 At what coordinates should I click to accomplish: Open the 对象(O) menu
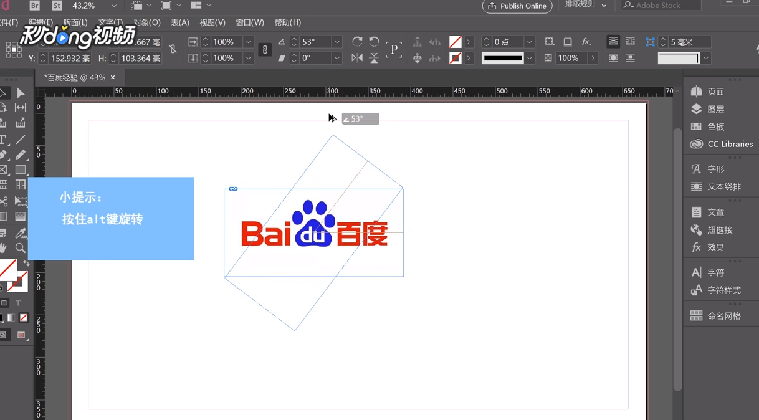148,22
